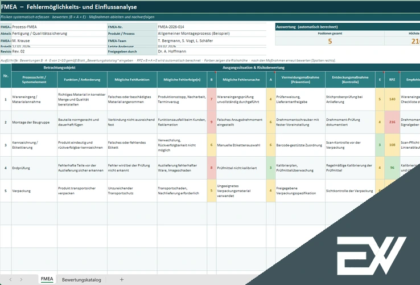Click the previous sheet navigation arrow
This screenshot has width=420, height=285.
(10, 280)
